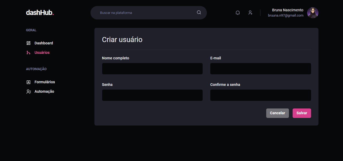This screenshot has height=161, width=343.
Task: Focus the Buscar na plataforma search field
Action: click(149, 13)
